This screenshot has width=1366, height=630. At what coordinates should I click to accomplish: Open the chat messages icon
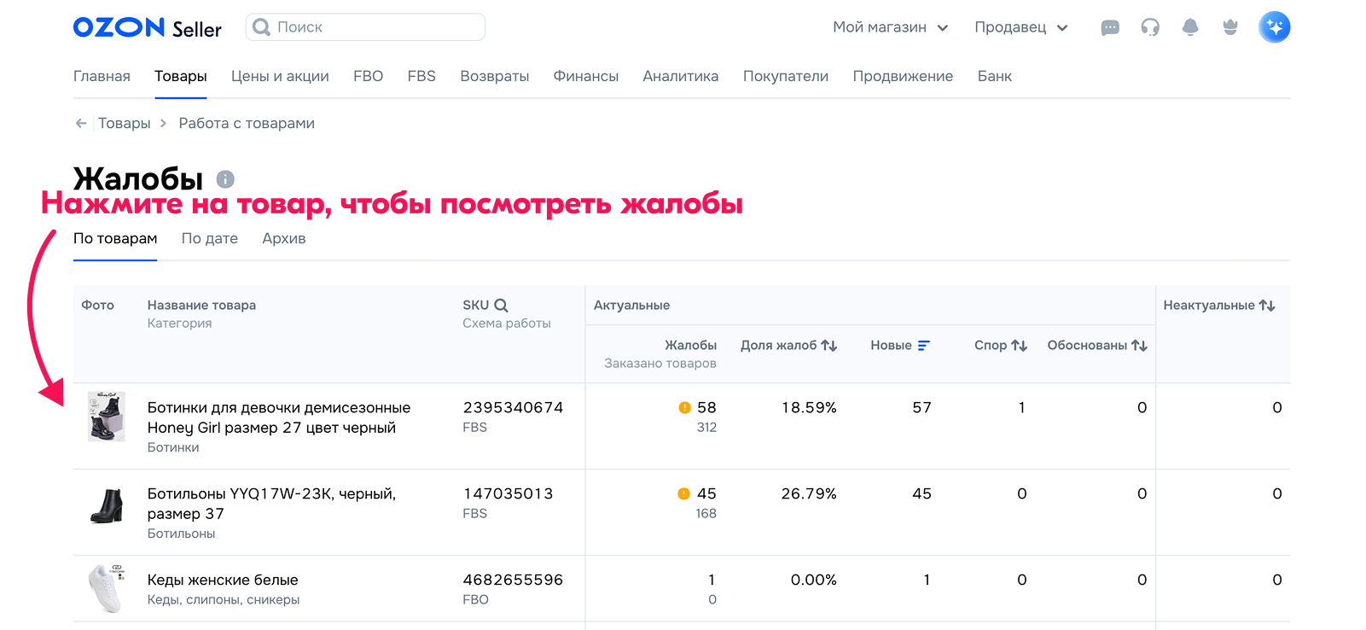[1110, 27]
